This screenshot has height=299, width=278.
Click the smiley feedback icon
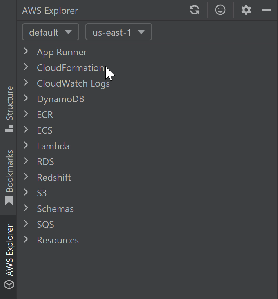pos(220,10)
